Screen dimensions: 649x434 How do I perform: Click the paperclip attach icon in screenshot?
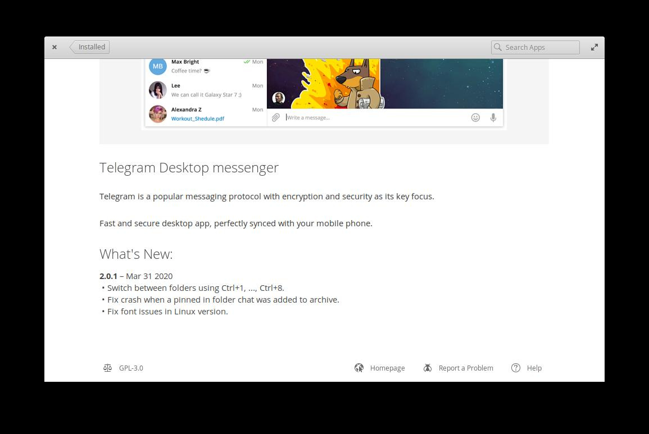click(x=276, y=118)
